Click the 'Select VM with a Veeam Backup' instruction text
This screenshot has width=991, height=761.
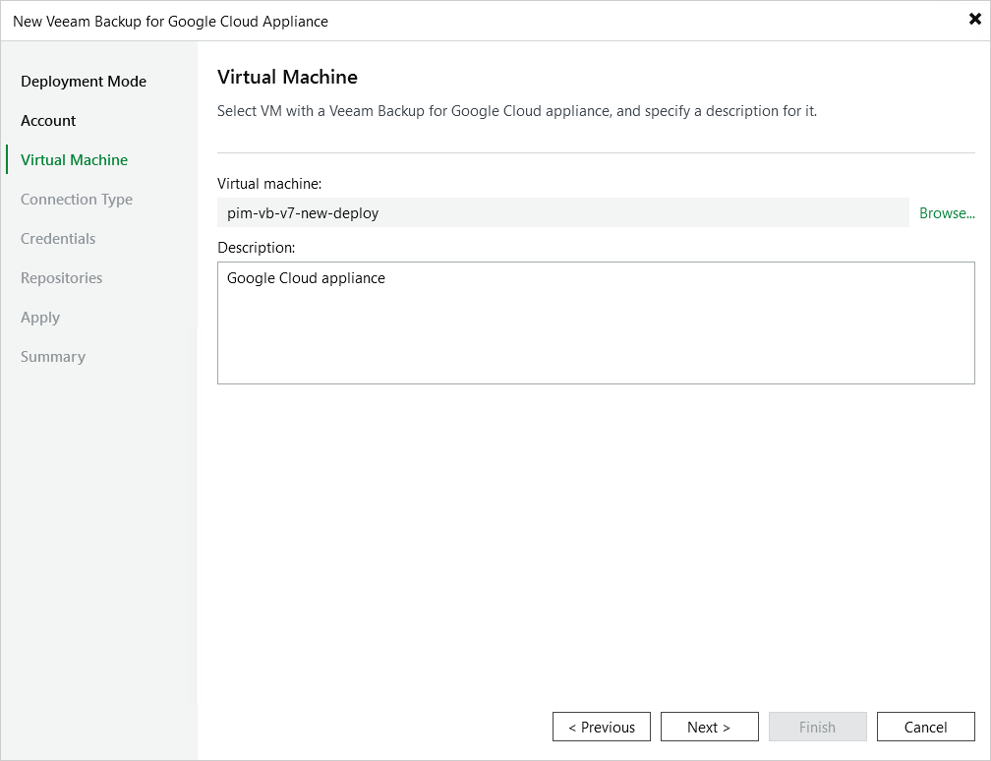tap(517, 111)
